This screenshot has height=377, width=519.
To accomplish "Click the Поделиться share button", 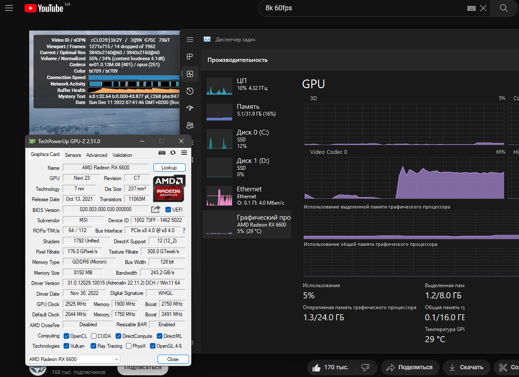I will coord(410,368).
